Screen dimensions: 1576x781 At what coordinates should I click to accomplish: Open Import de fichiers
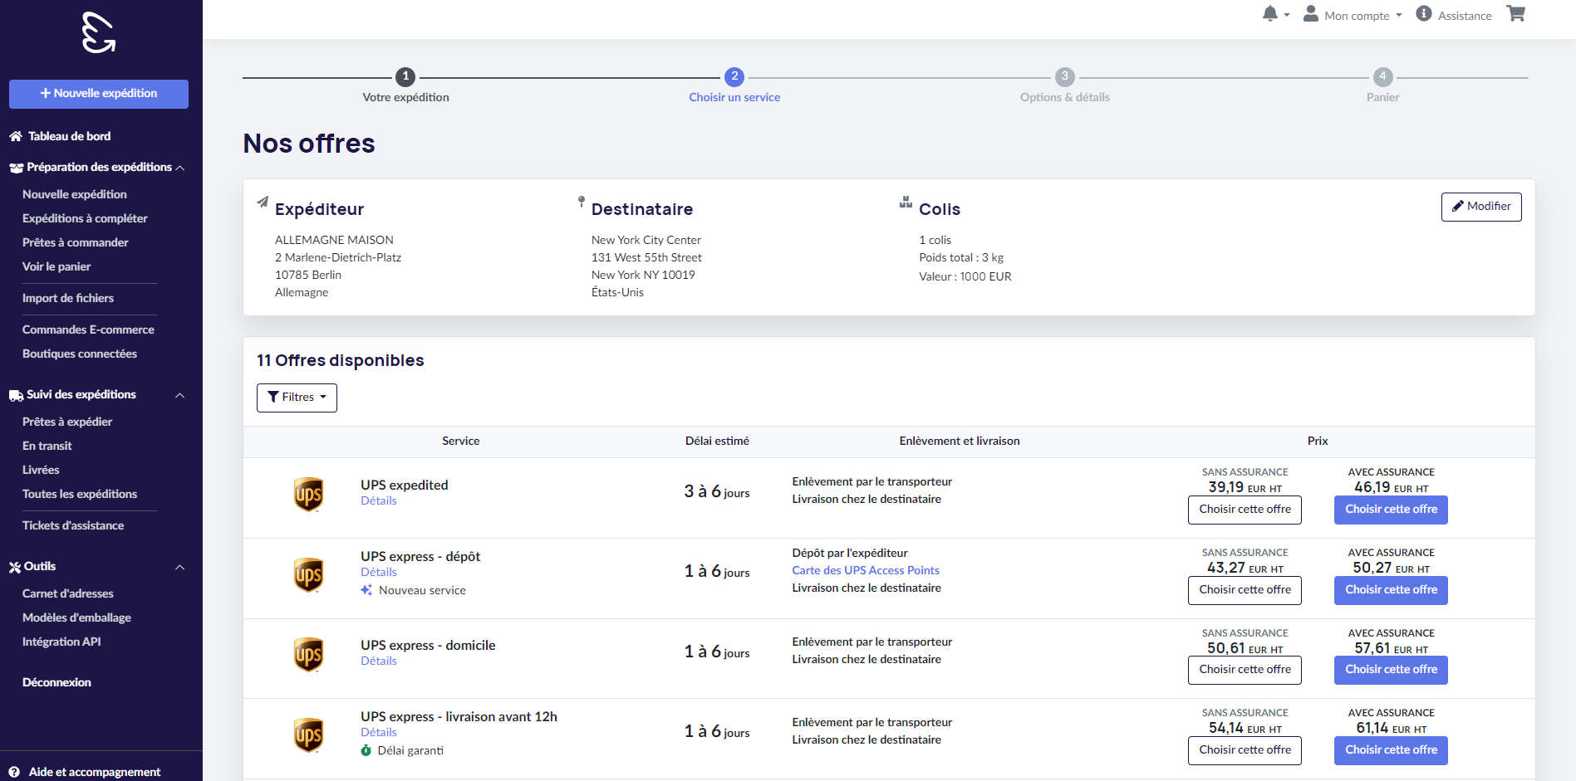pos(68,298)
